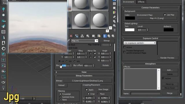Screen dimensions: 185x104
Task: Click the Go to Parent icon
Action: [109, 36]
